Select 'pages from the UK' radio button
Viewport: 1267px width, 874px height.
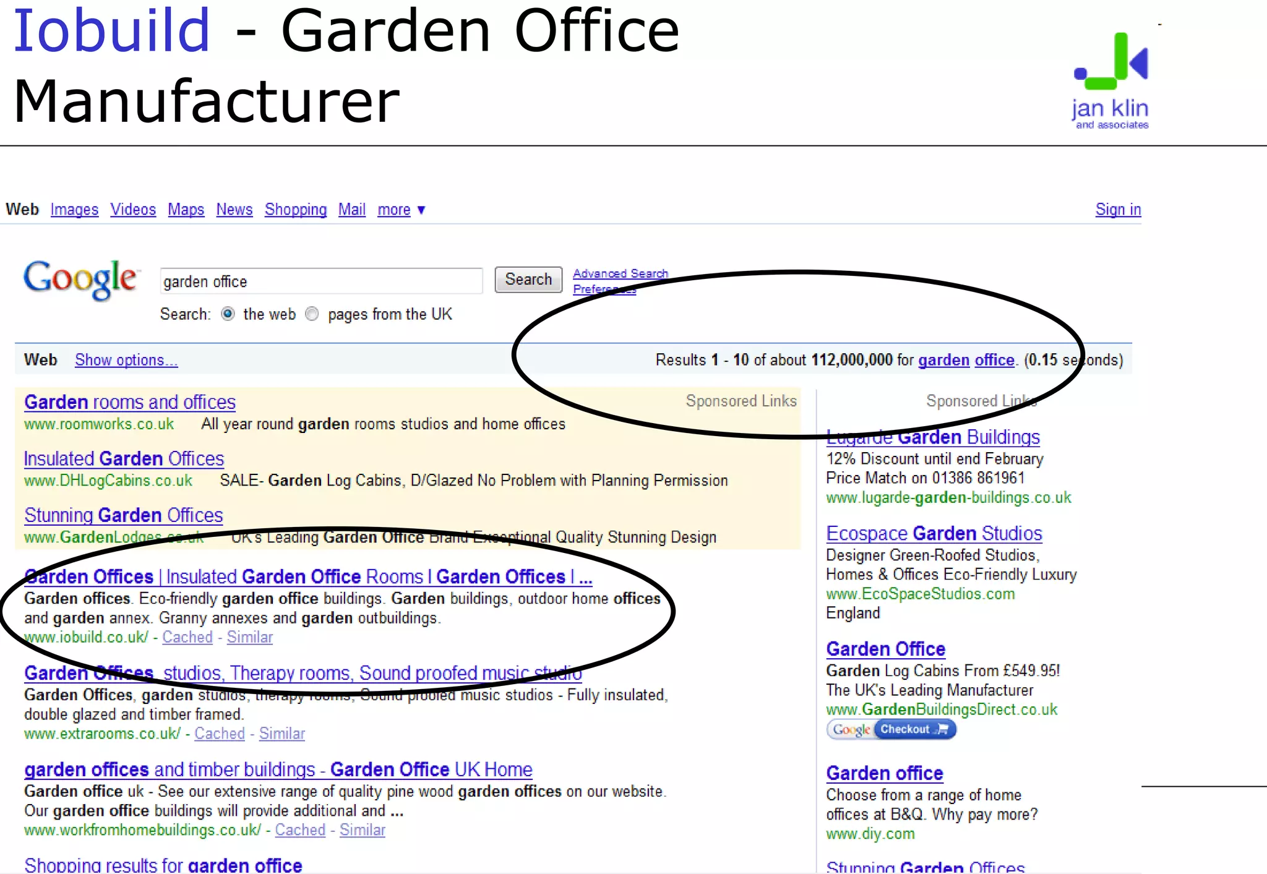312,314
